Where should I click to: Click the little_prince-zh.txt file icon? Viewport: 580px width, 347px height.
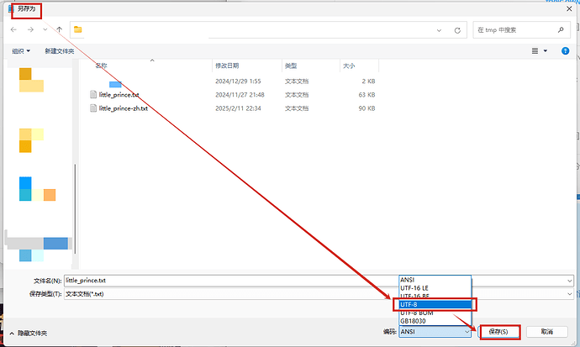[x=93, y=108]
